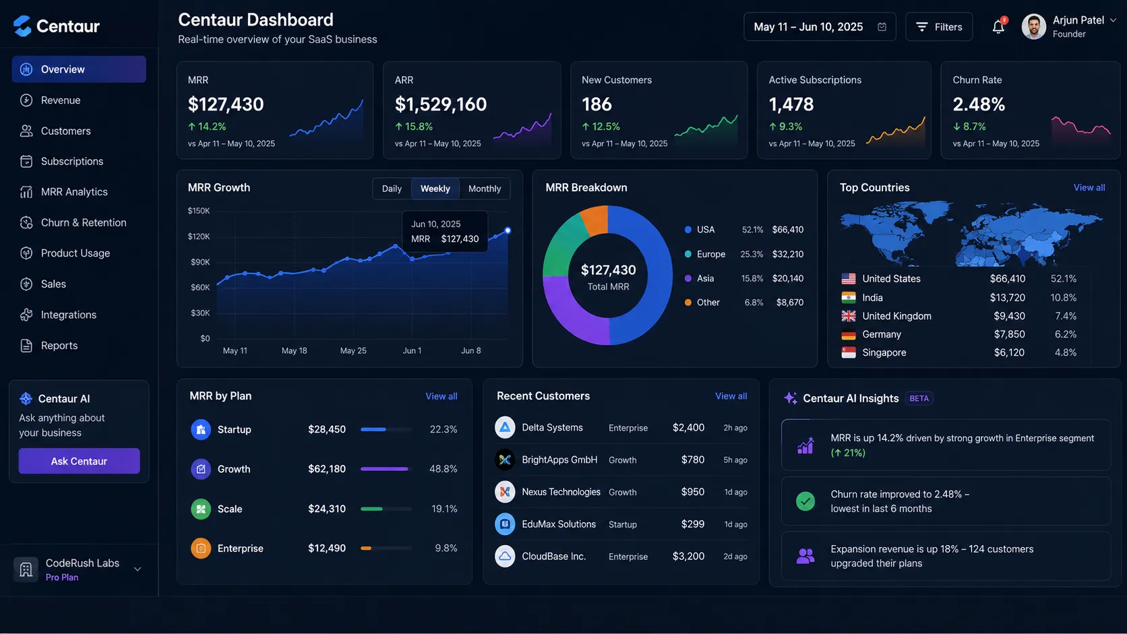Switch MRR Growth chart to Monthly
Viewport: 1127px width, 634px height.
pyautogui.click(x=485, y=189)
